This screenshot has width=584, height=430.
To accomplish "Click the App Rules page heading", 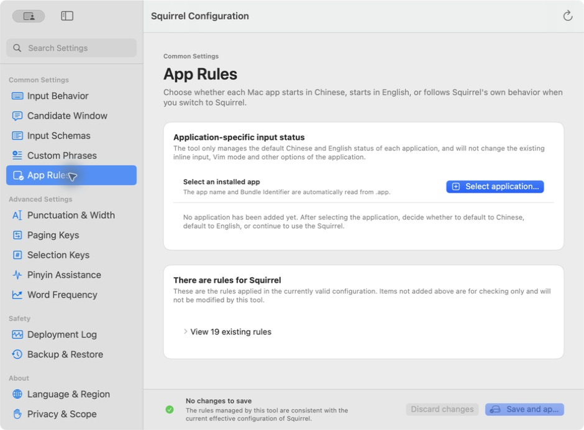I will (x=201, y=74).
